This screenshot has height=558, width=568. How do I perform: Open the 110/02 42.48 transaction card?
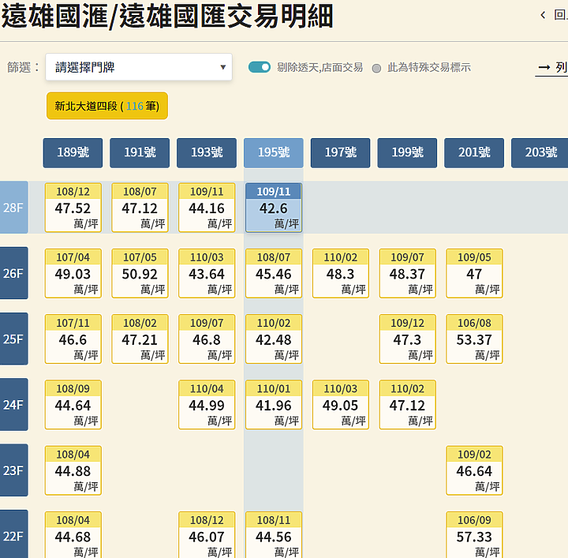pyautogui.click(x=274, y=339)
